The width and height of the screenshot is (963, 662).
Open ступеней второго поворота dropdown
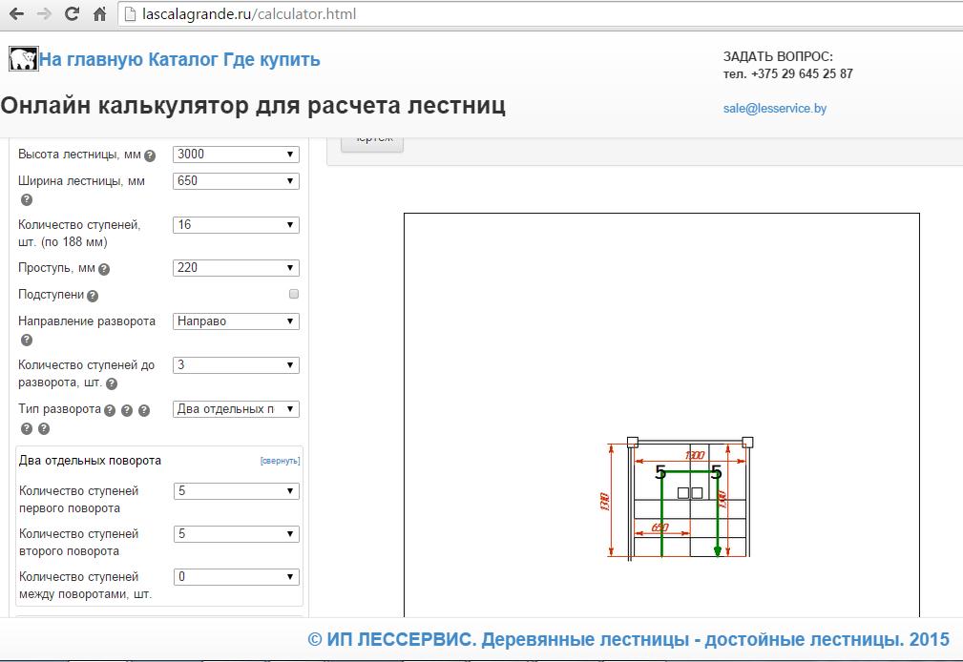point(237,534)
